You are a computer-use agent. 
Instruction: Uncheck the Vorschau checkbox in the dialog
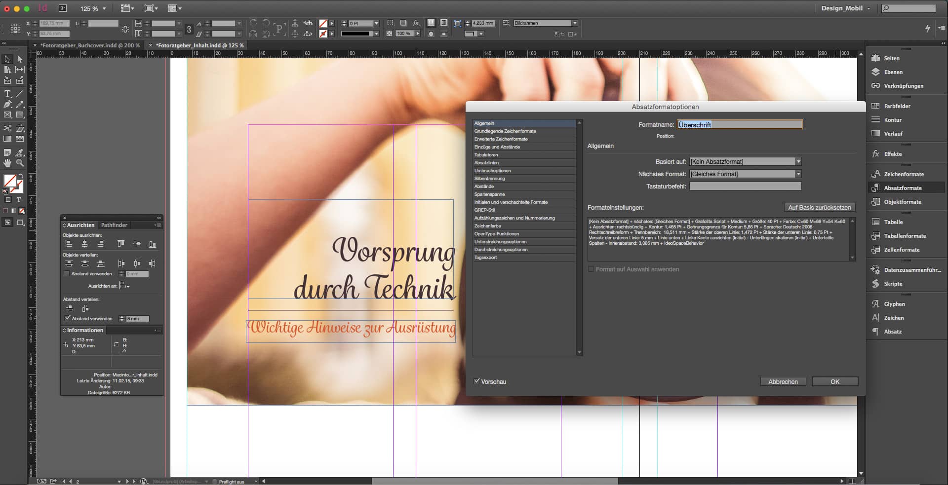pos(477,381)
